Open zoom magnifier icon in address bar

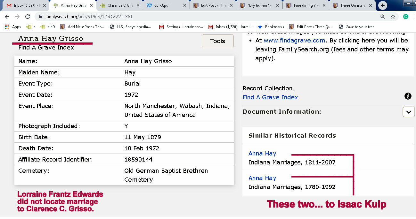point(383,17)
